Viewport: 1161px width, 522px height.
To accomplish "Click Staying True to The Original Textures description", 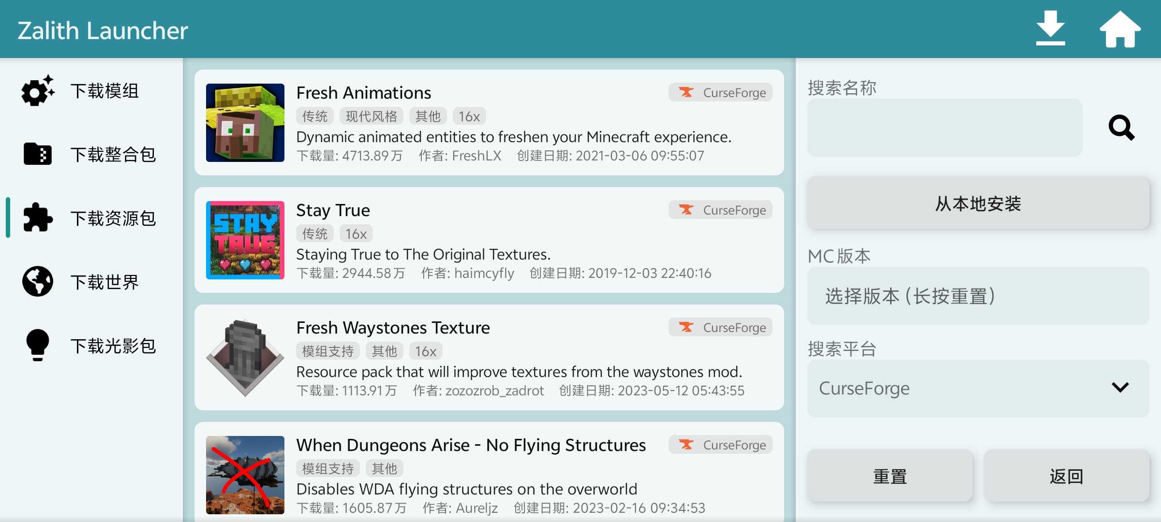I will coord(423,254).
